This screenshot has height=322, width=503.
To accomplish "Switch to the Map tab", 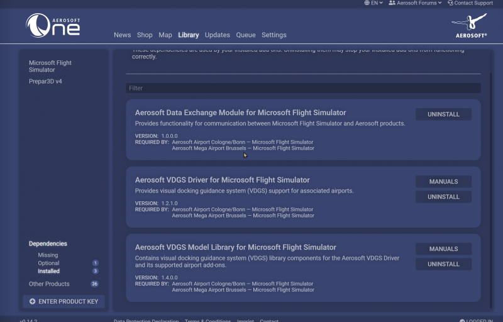I will pos(165,35).
